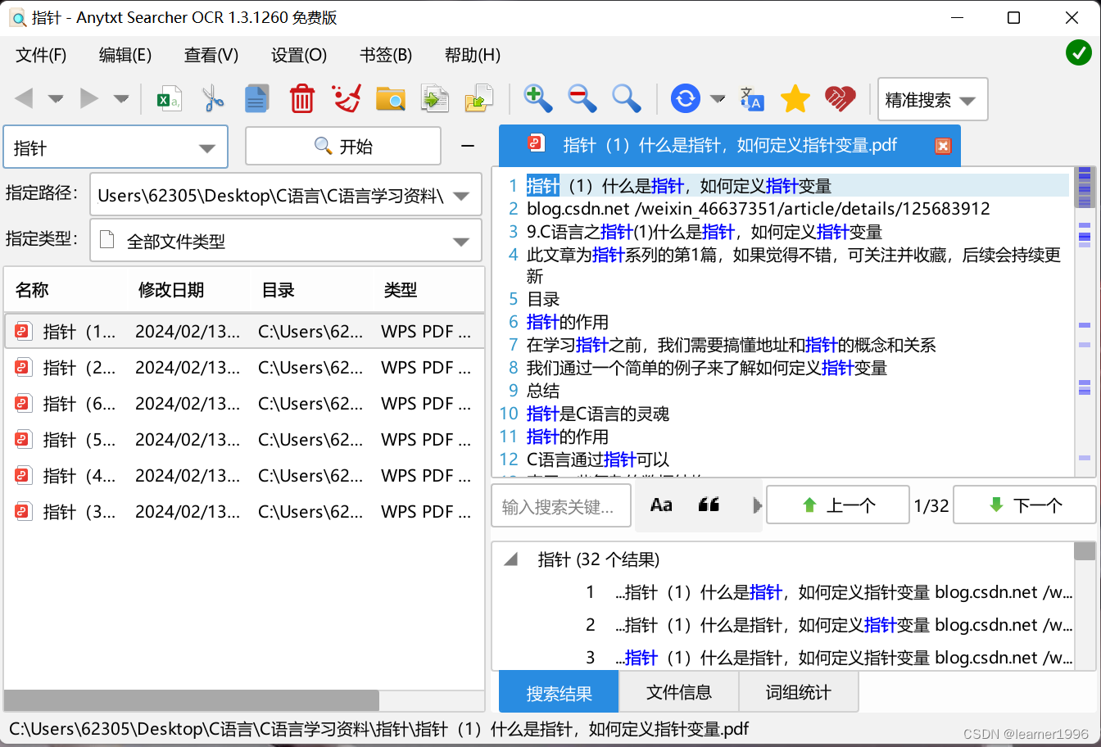Collapse the 指针 (32 个结果) tree node
The image size is (1101, 747).
pos(510,559)
